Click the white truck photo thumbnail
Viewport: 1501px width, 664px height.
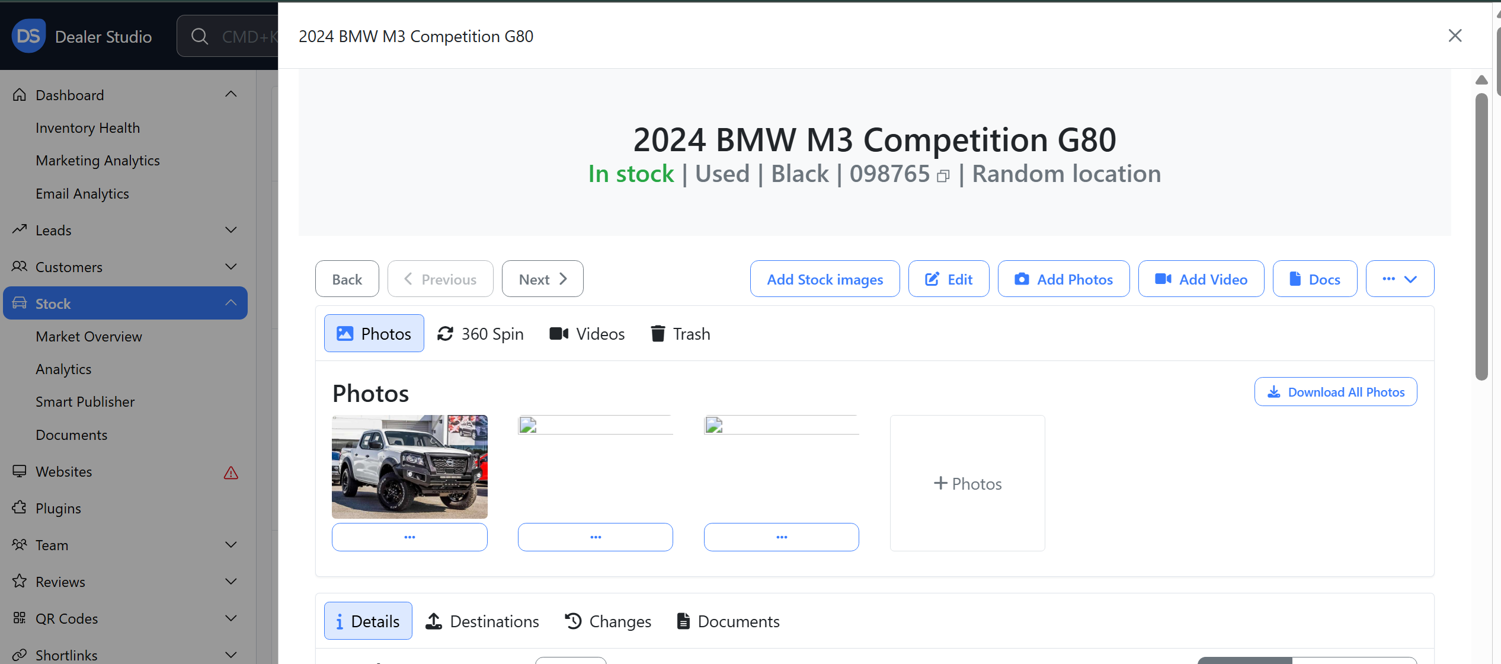409,467
